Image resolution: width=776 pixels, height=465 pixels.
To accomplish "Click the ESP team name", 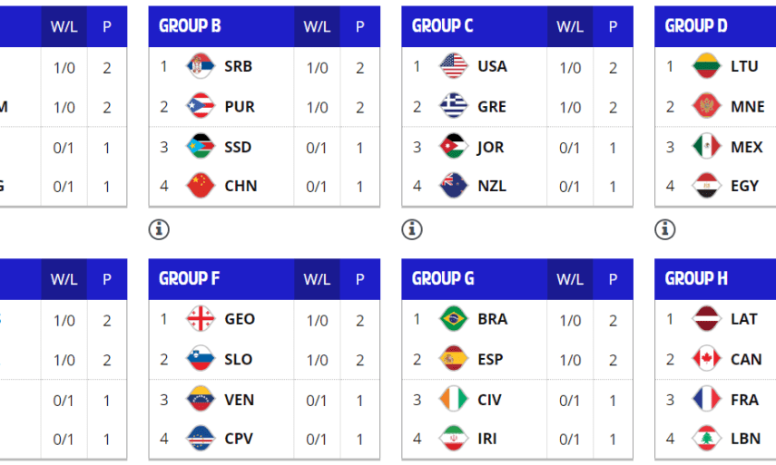I will click(492, 359).
